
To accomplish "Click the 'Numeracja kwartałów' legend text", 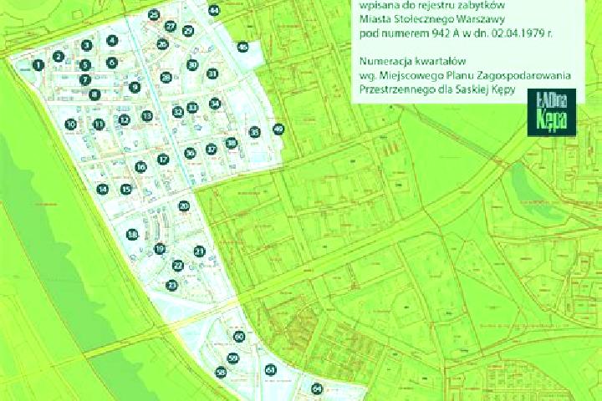I will [x=413, y=61].
